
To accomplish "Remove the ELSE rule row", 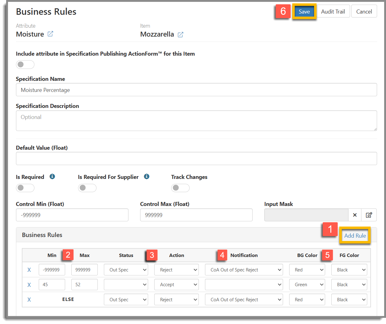I will (29, 300).
